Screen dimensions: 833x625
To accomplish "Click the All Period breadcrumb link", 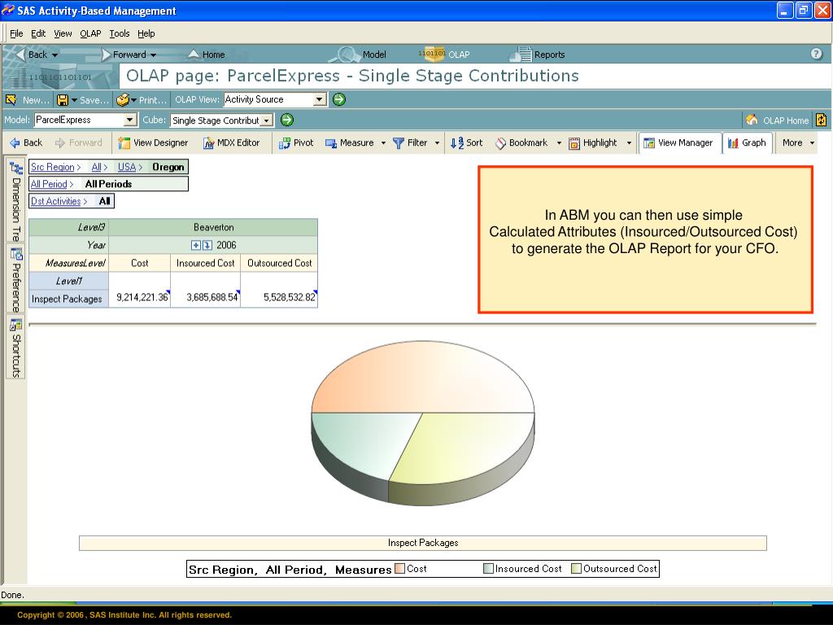I will point(49,184).
